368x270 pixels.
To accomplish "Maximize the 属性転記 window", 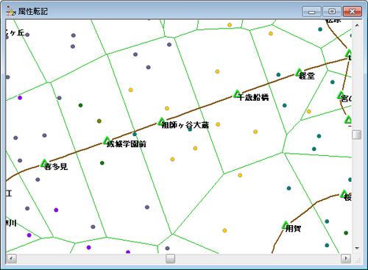I will coord(332,12).
